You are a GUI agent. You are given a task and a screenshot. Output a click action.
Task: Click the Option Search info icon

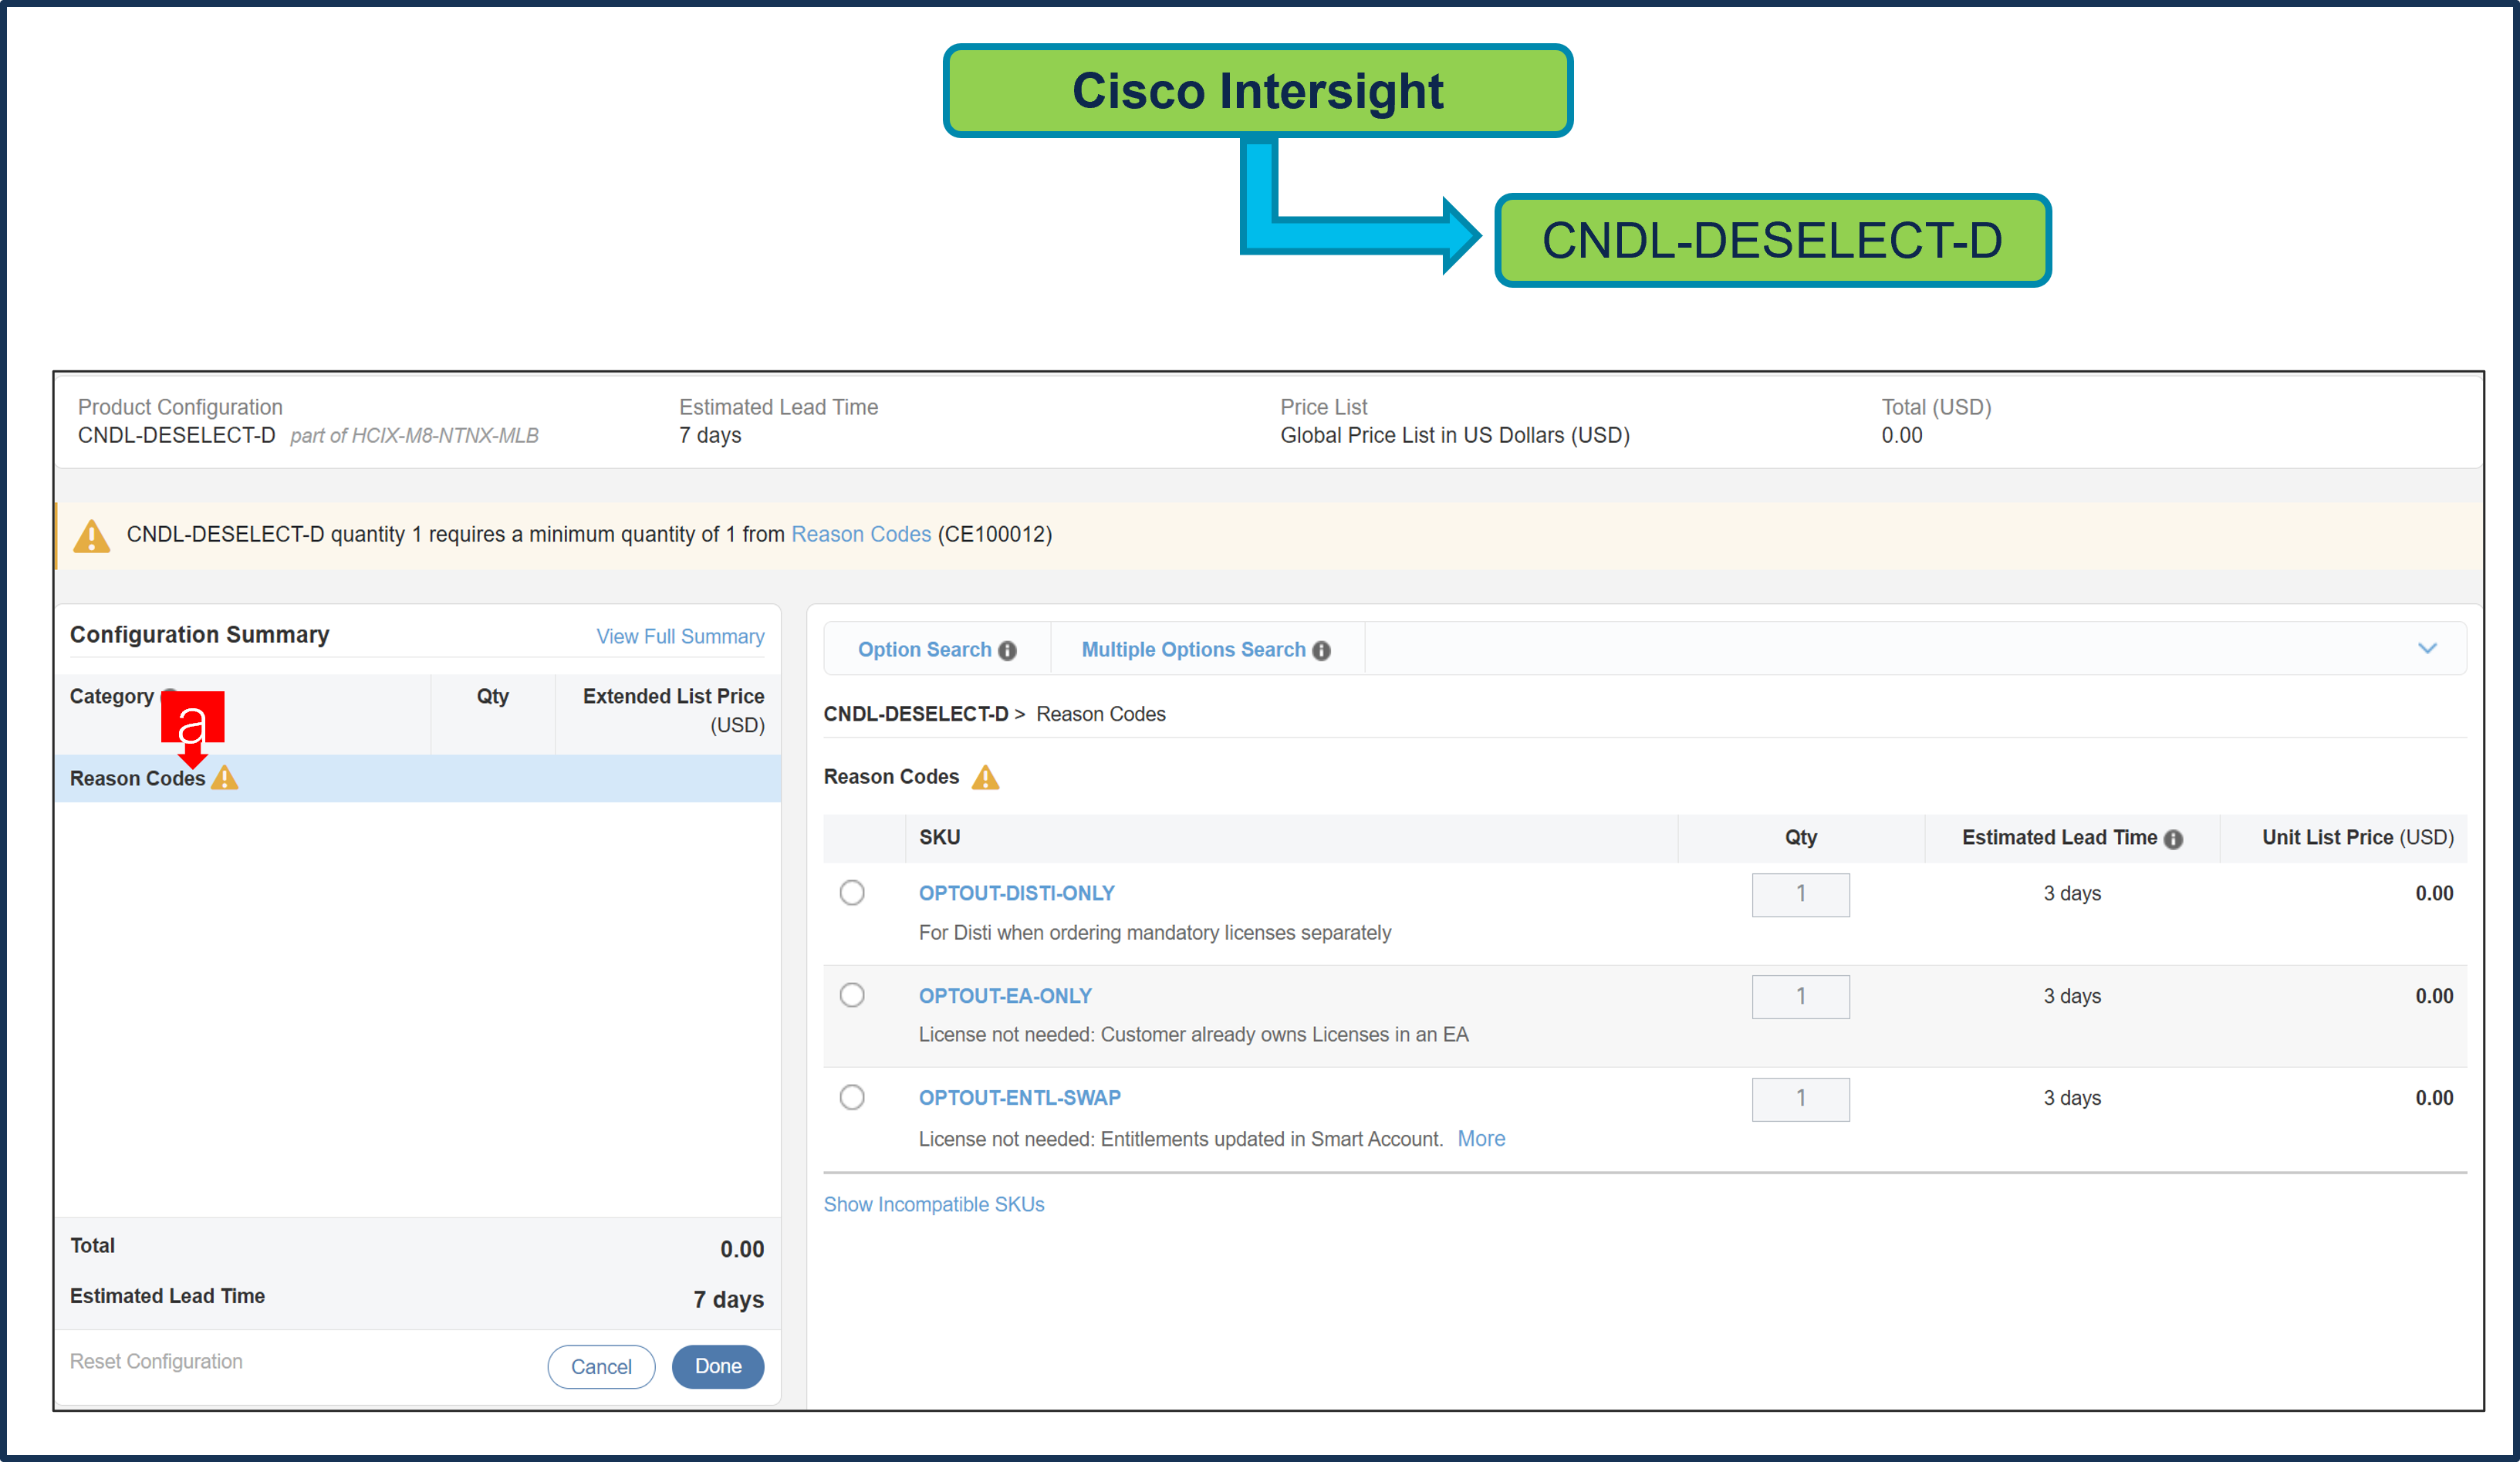click(1007, 651)
